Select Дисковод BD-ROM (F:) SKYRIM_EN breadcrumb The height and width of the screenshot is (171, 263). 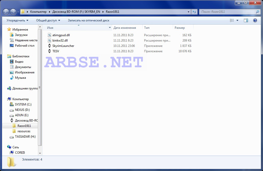(x=76, y=12)
